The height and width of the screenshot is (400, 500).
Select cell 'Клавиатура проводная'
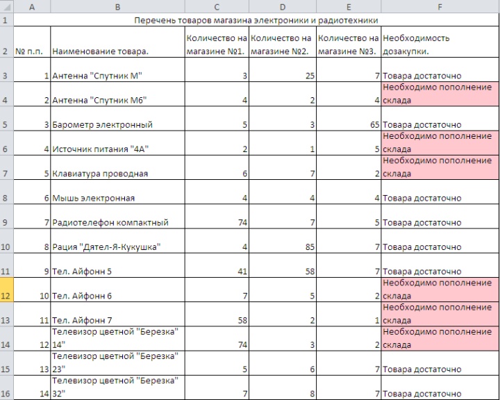[x=117, y=167]
